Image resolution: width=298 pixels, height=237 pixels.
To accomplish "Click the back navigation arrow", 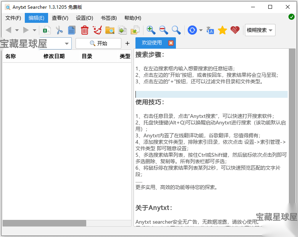I will [8, 30].
